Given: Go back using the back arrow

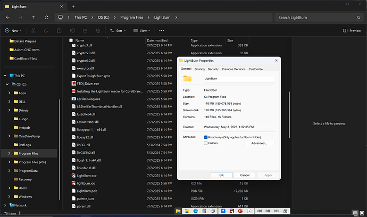Looking at the screenshot, I should click(7, 18).
